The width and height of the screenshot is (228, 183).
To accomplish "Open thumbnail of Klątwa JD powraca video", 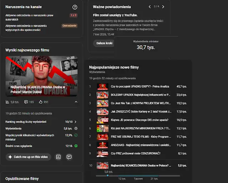I will tap(103, 120).
